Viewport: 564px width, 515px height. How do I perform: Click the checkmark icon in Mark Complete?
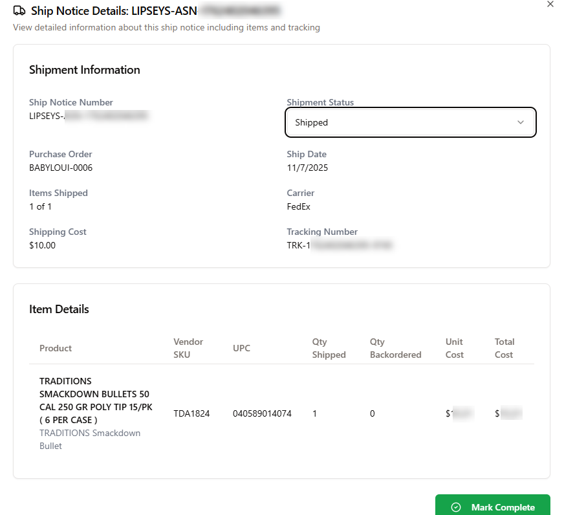pos(456,507)
